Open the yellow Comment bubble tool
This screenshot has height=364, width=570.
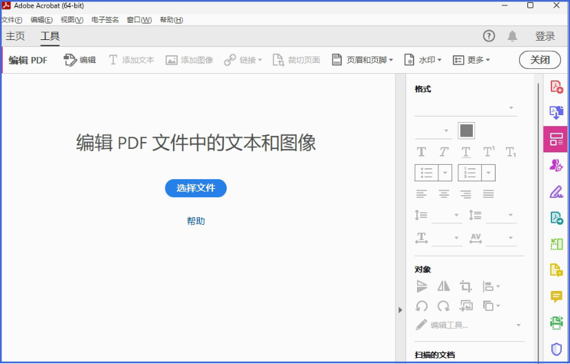556,296
